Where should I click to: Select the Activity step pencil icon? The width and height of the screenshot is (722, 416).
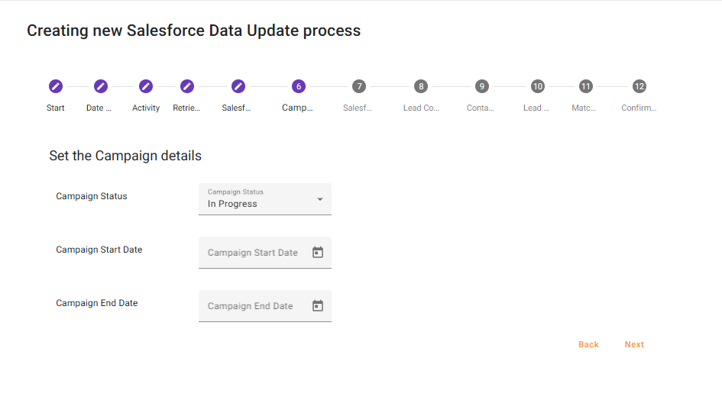click(146, 86)
